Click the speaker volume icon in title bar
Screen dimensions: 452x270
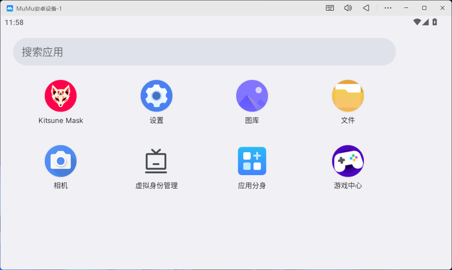[x=348, y=8]
